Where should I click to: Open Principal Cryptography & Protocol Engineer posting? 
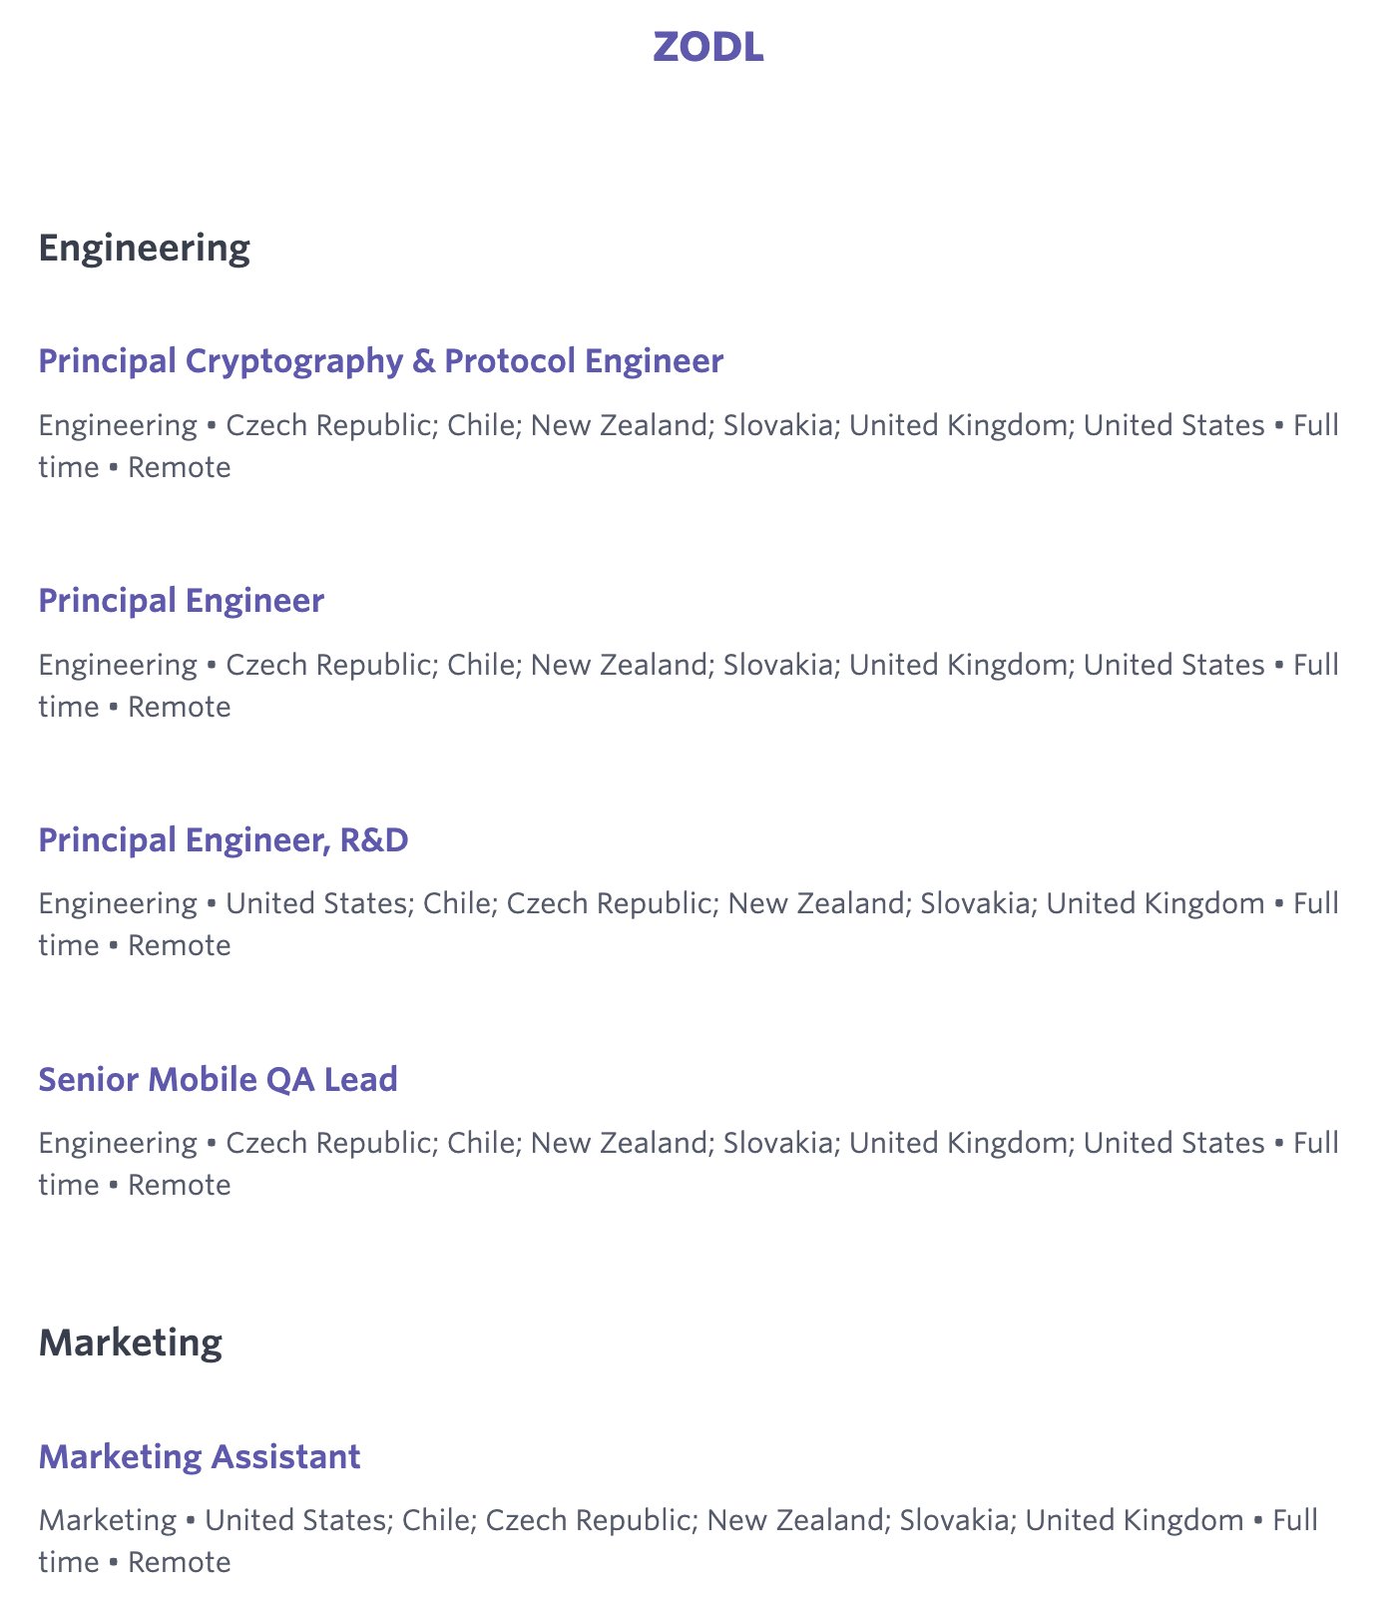point(380,360)
